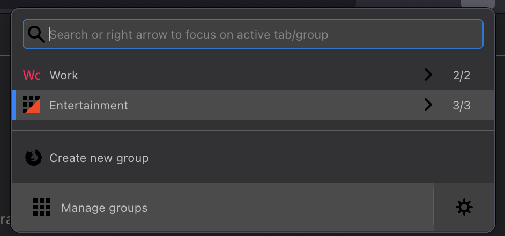Click the Work group 2/2 tab count

pos(461,75)
